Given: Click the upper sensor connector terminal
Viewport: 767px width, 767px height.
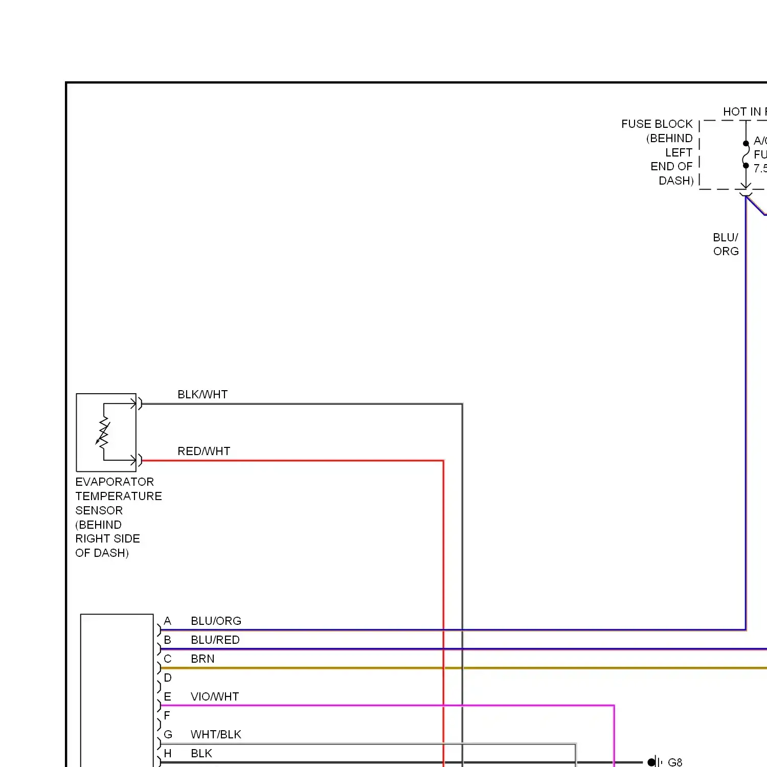Looking at the screenshot, I should click(137, 403).
